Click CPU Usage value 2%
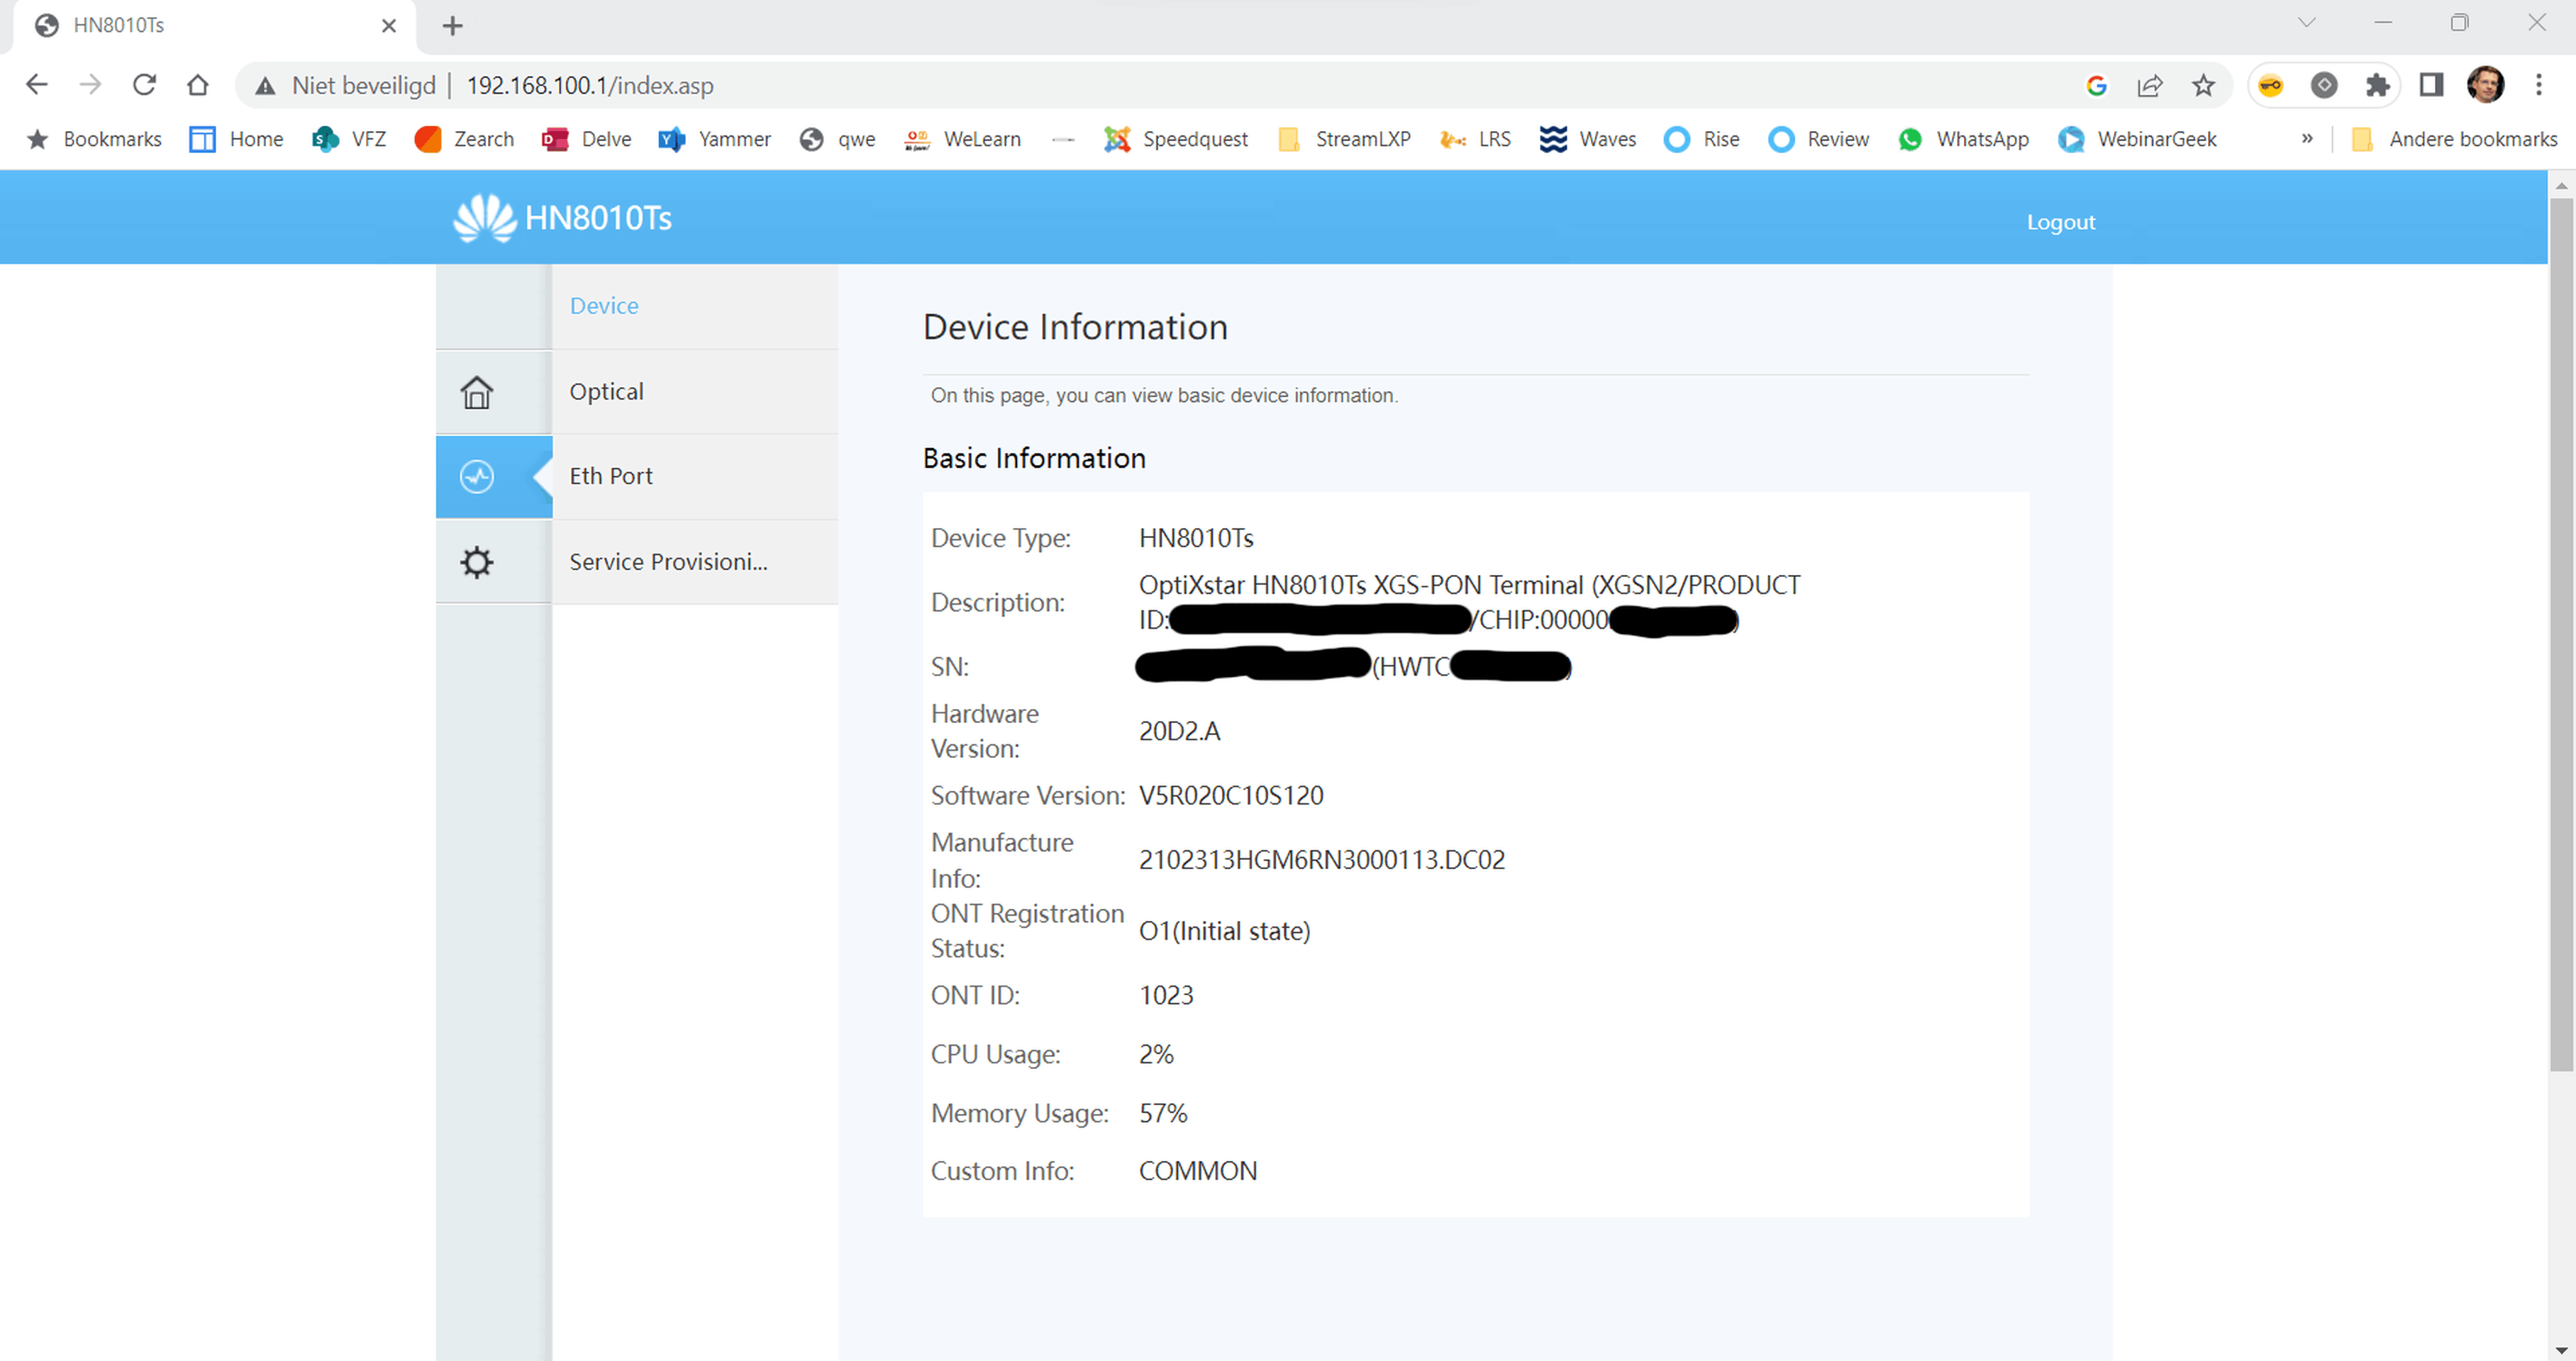The height and width of the screenshot is (1361, 2576). [x=1156, y=1054]
